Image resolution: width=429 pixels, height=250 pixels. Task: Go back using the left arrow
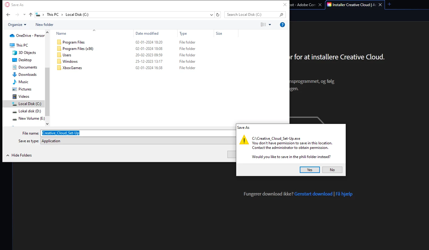coord(8,15)
